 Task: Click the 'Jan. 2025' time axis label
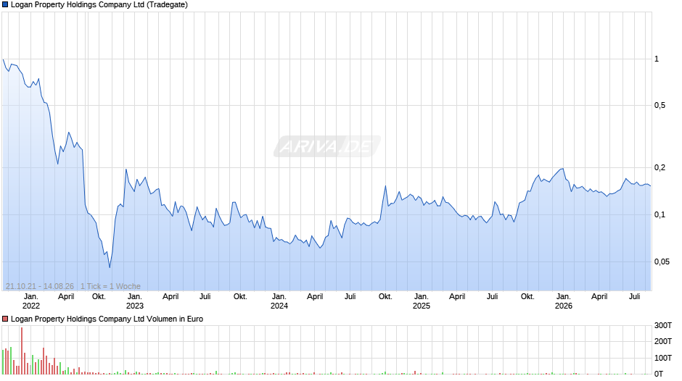click(x=421, y=301)
